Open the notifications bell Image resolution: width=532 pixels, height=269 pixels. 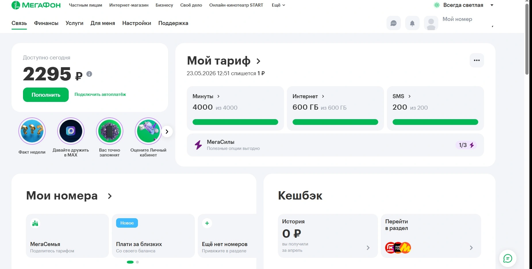pos(412,23)
